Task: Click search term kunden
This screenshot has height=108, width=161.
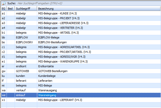Action: 21,76
